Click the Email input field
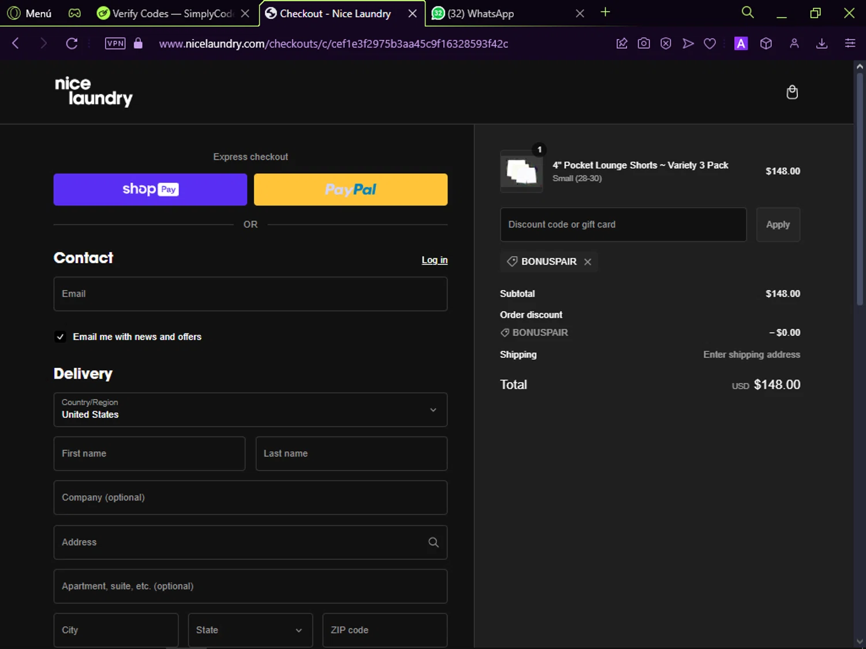Image resolution: width=866 pixels, height=649 pixels. 251,294
